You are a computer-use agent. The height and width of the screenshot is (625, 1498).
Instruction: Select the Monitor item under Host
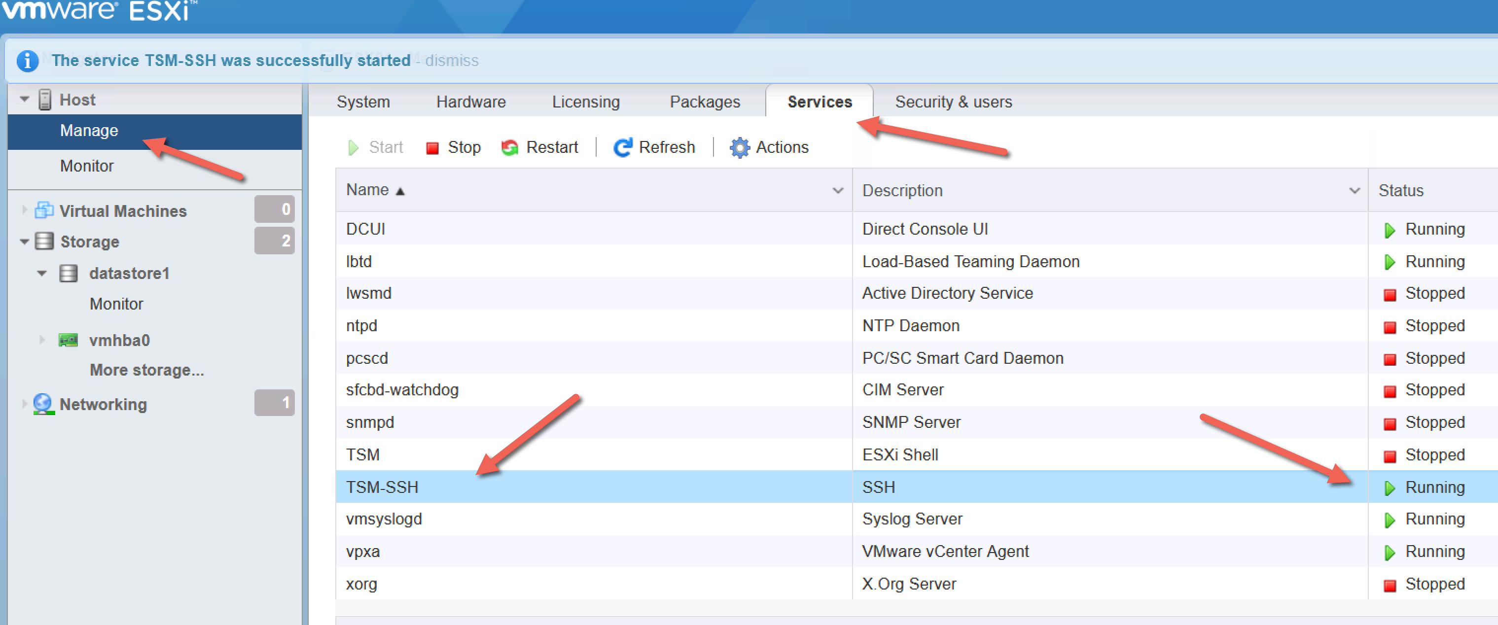(x=87, y=165)
